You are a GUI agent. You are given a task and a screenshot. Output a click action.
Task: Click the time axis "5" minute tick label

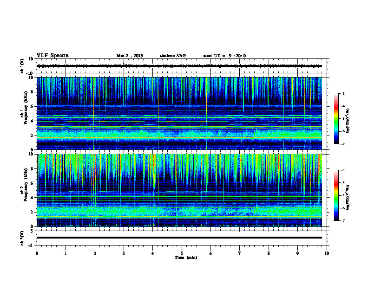click(x=182, y=253)
